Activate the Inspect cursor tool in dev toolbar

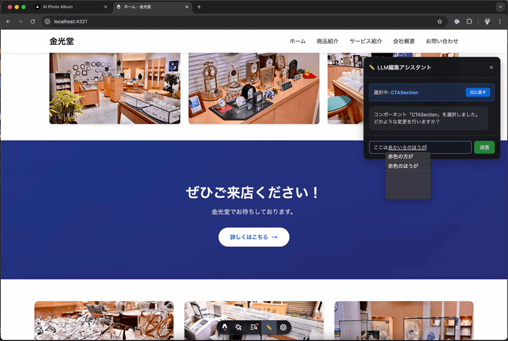(x=239, y=327)
